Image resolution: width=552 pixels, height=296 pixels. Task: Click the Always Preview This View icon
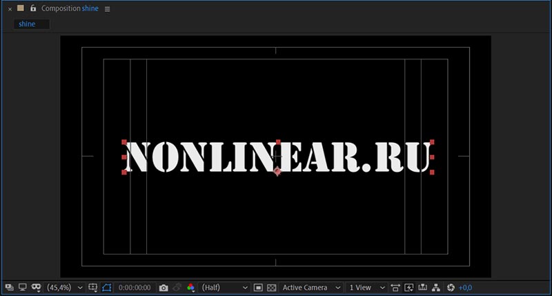click(10, 288)
